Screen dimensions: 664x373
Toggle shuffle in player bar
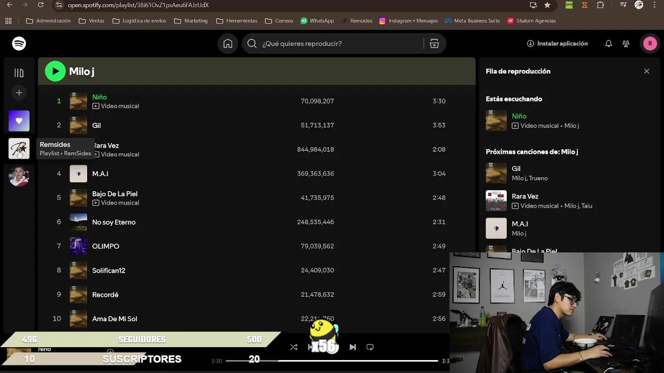[294, 347]
